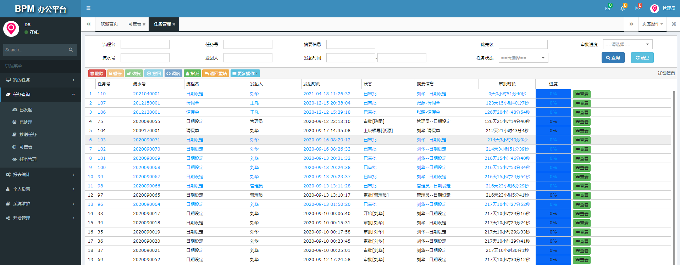Click the red 删除 button
This screenshot has width=680, height=265.
point(97,73)
